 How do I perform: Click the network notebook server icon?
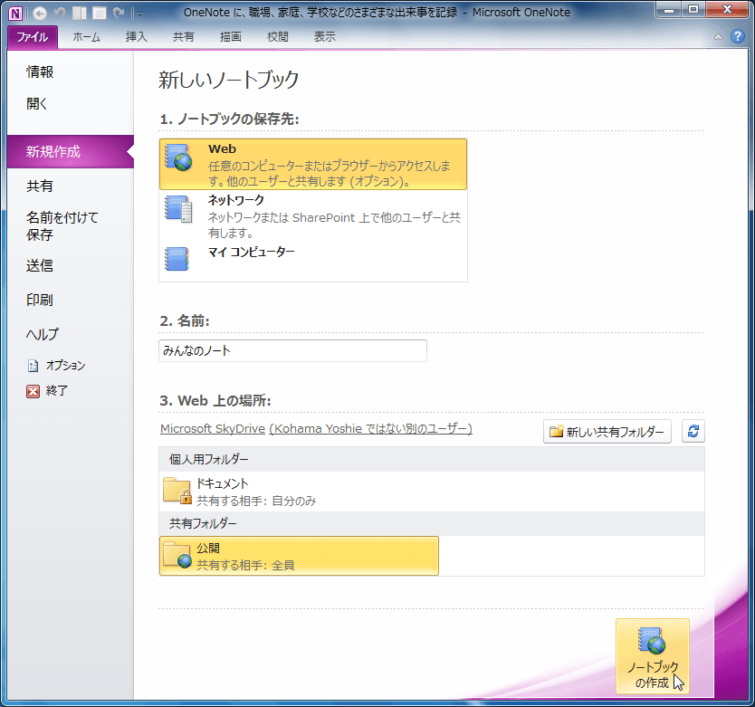point(178,209)
